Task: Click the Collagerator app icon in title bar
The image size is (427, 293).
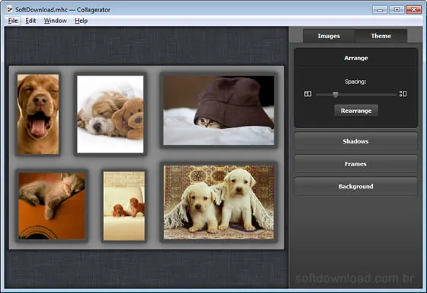Action: coord(10,10)
